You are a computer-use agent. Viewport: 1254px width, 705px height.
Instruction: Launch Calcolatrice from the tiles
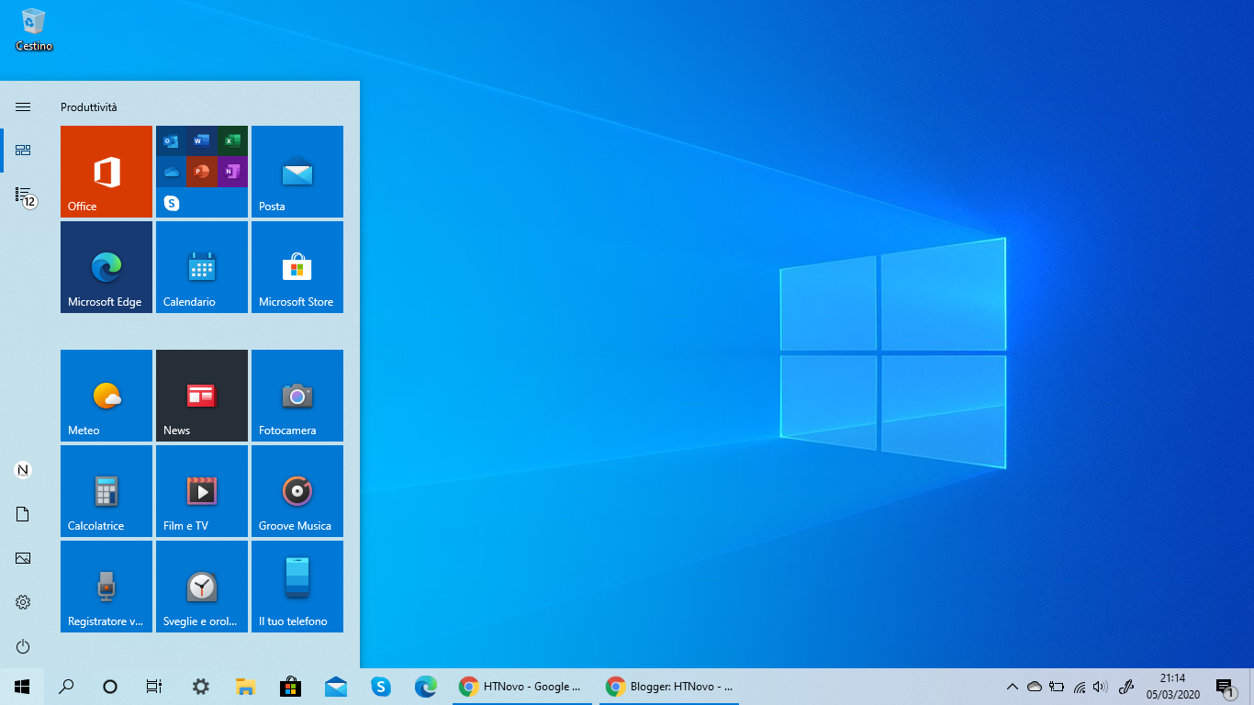106,491
